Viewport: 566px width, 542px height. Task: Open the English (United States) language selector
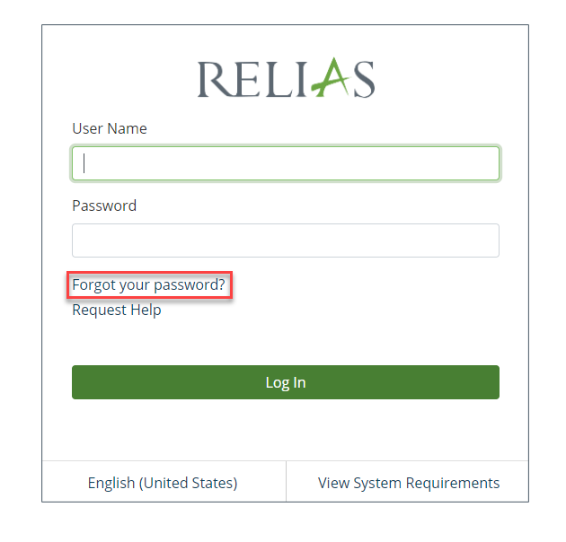coord(163,483)
